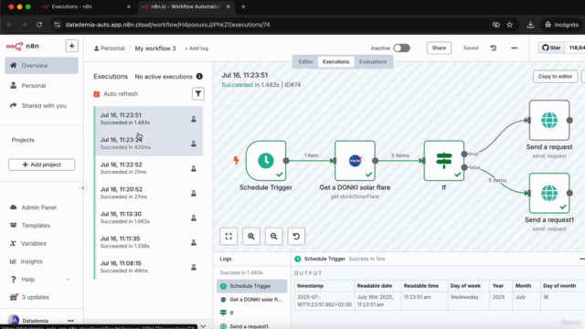Screen dimensions: 585x329
Task: Click the My workflow 3 title
Action: [x=155, y=48]
